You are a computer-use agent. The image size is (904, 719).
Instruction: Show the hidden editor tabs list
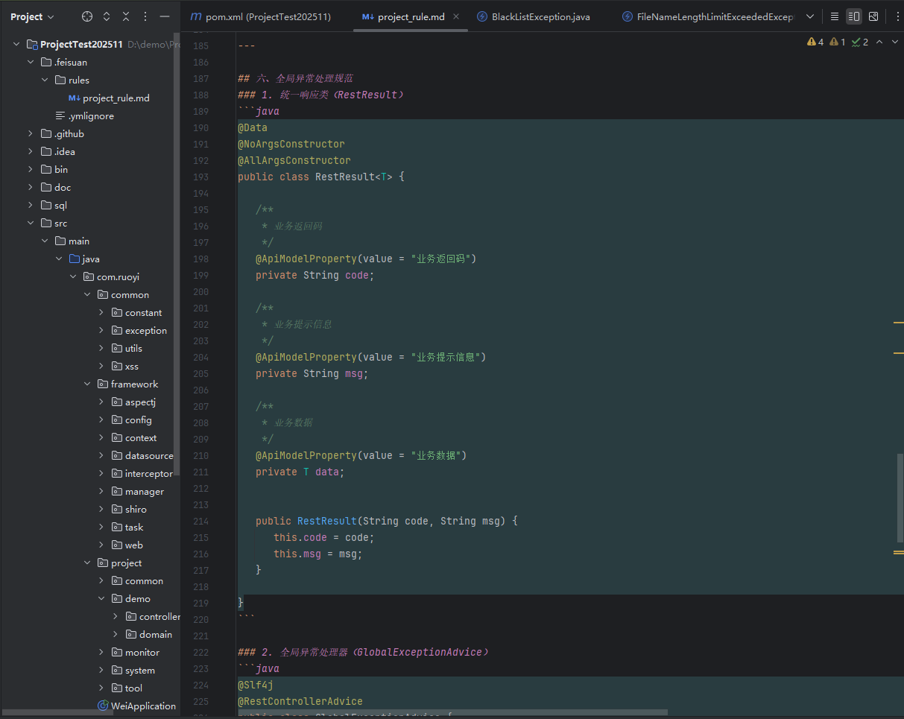click(810, 16)
